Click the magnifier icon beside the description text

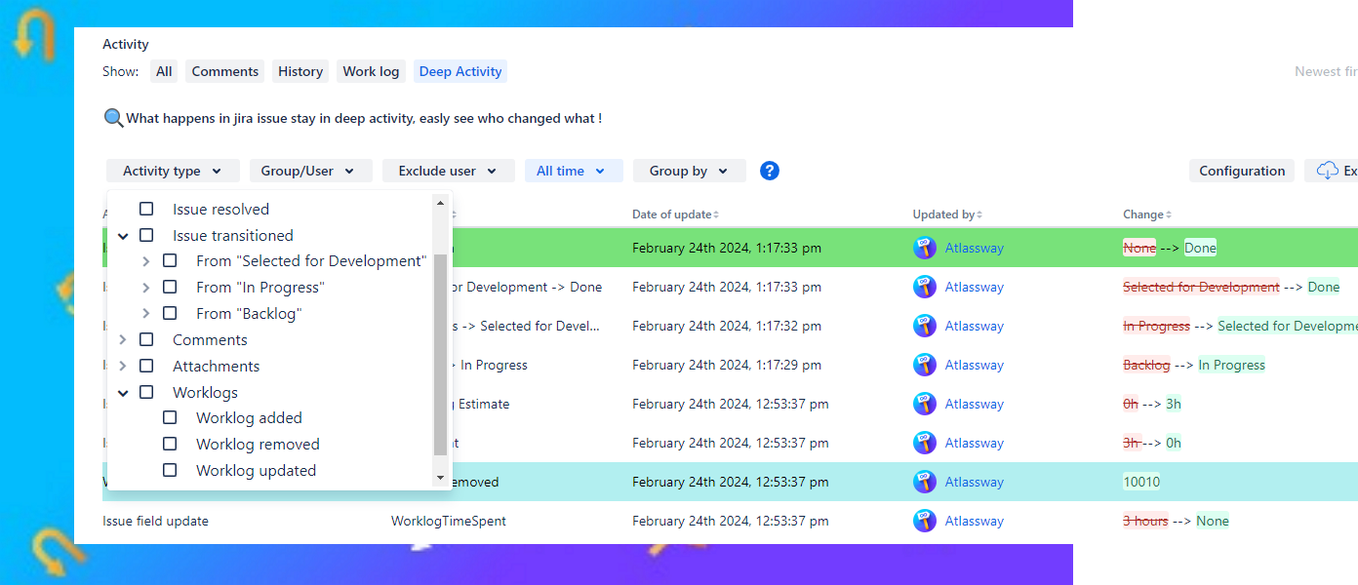click(x=114, y=118)
